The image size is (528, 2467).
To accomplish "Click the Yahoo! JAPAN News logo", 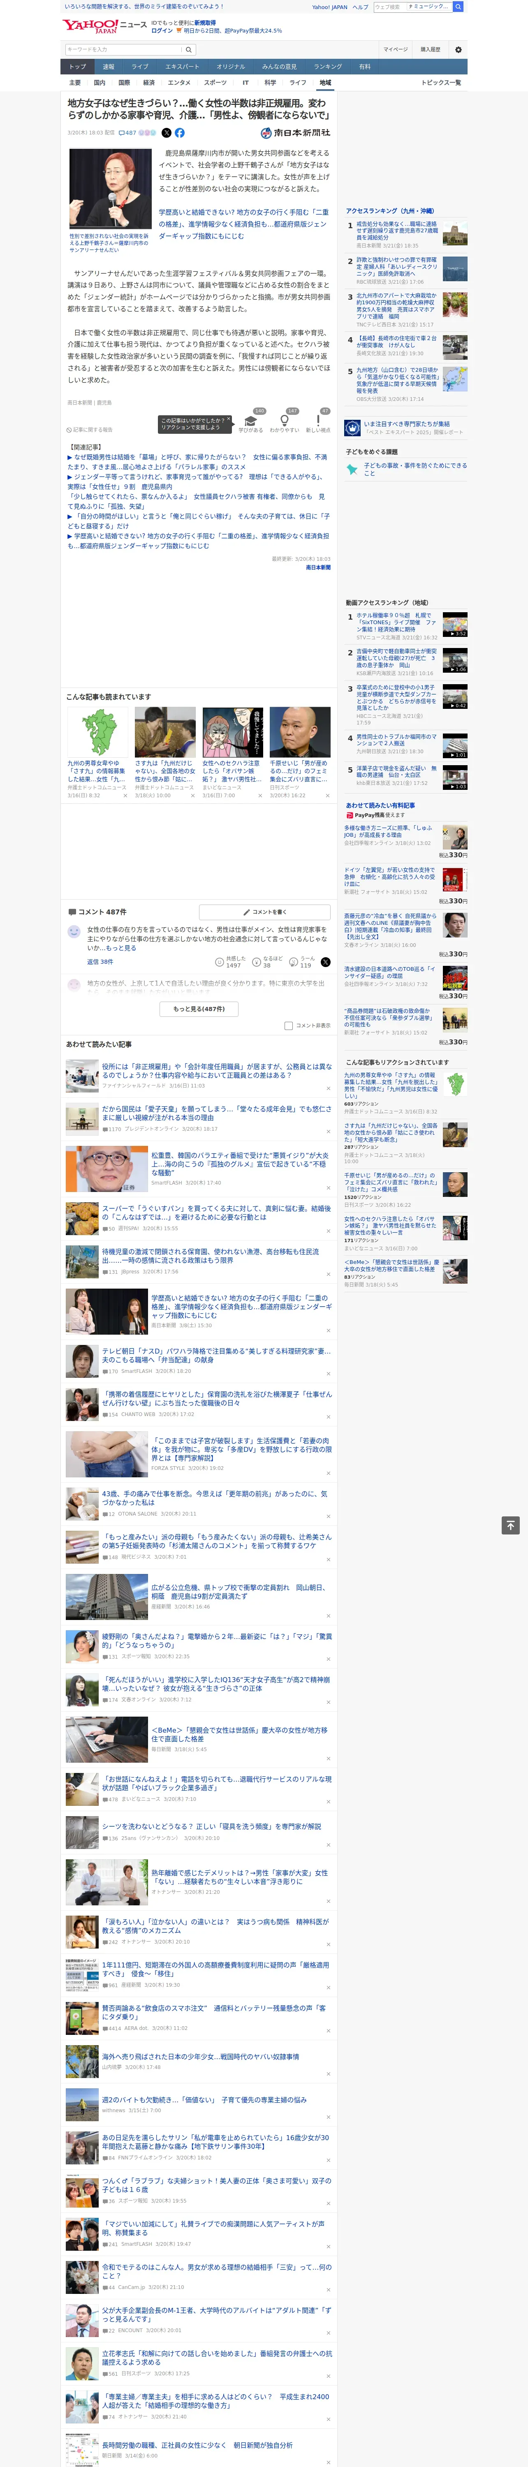I will coord(104,26).
